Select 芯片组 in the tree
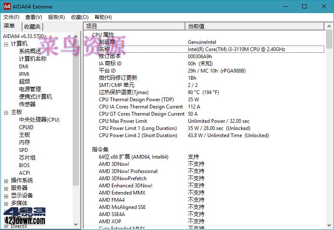The image size is (334, 230). (x=27, y=157)
